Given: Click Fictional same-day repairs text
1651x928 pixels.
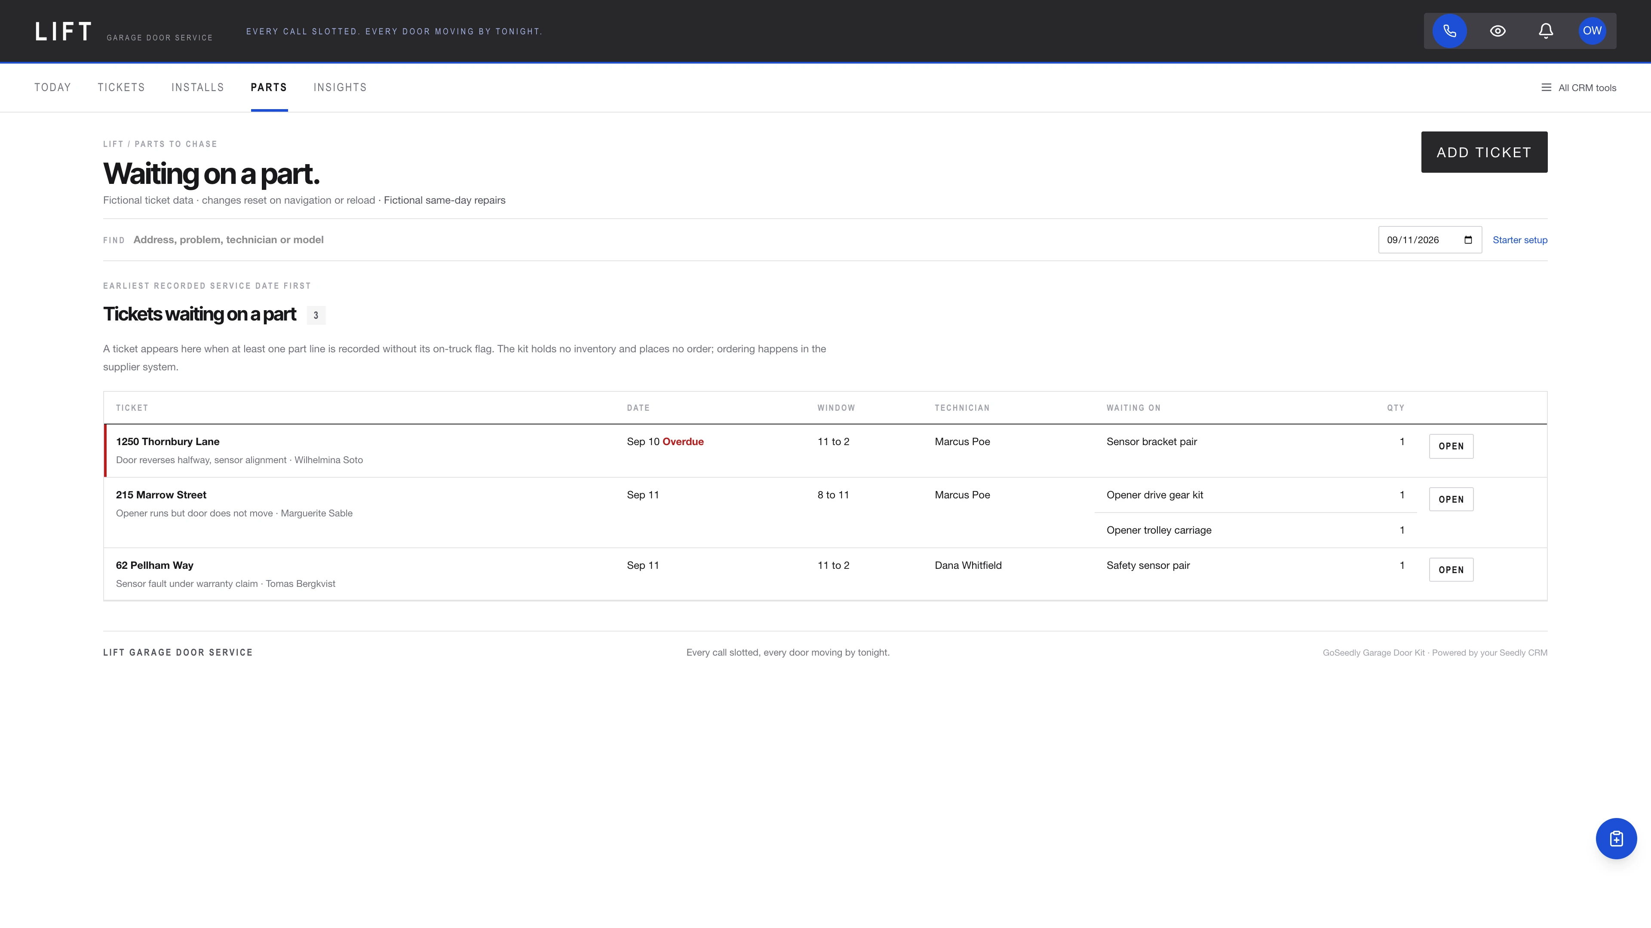Looking at the screenshot, I should [x=444, y=201].
